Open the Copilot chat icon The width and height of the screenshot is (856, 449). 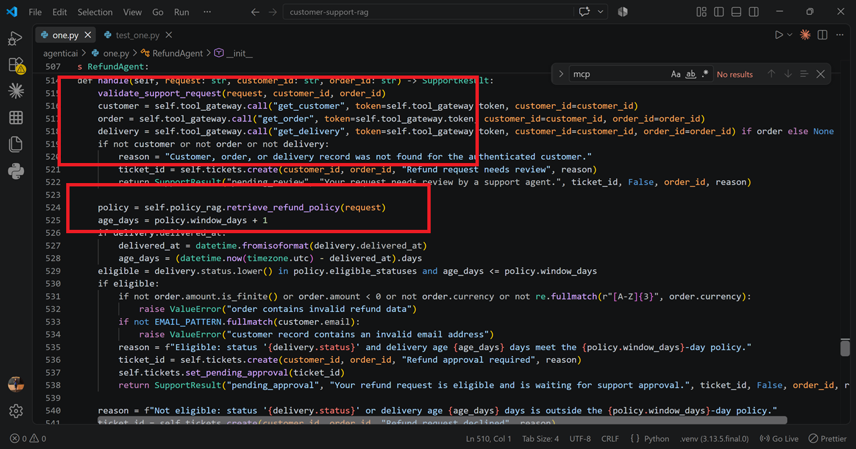(586, 12)
